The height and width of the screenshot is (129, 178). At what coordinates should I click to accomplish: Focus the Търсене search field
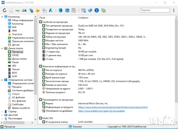pos(155,10)
